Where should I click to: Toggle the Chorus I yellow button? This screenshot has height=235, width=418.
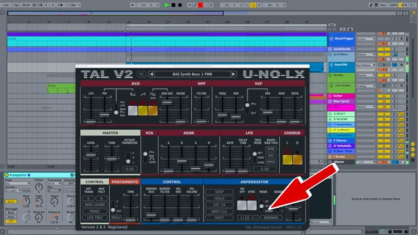(x=288, y=160)
